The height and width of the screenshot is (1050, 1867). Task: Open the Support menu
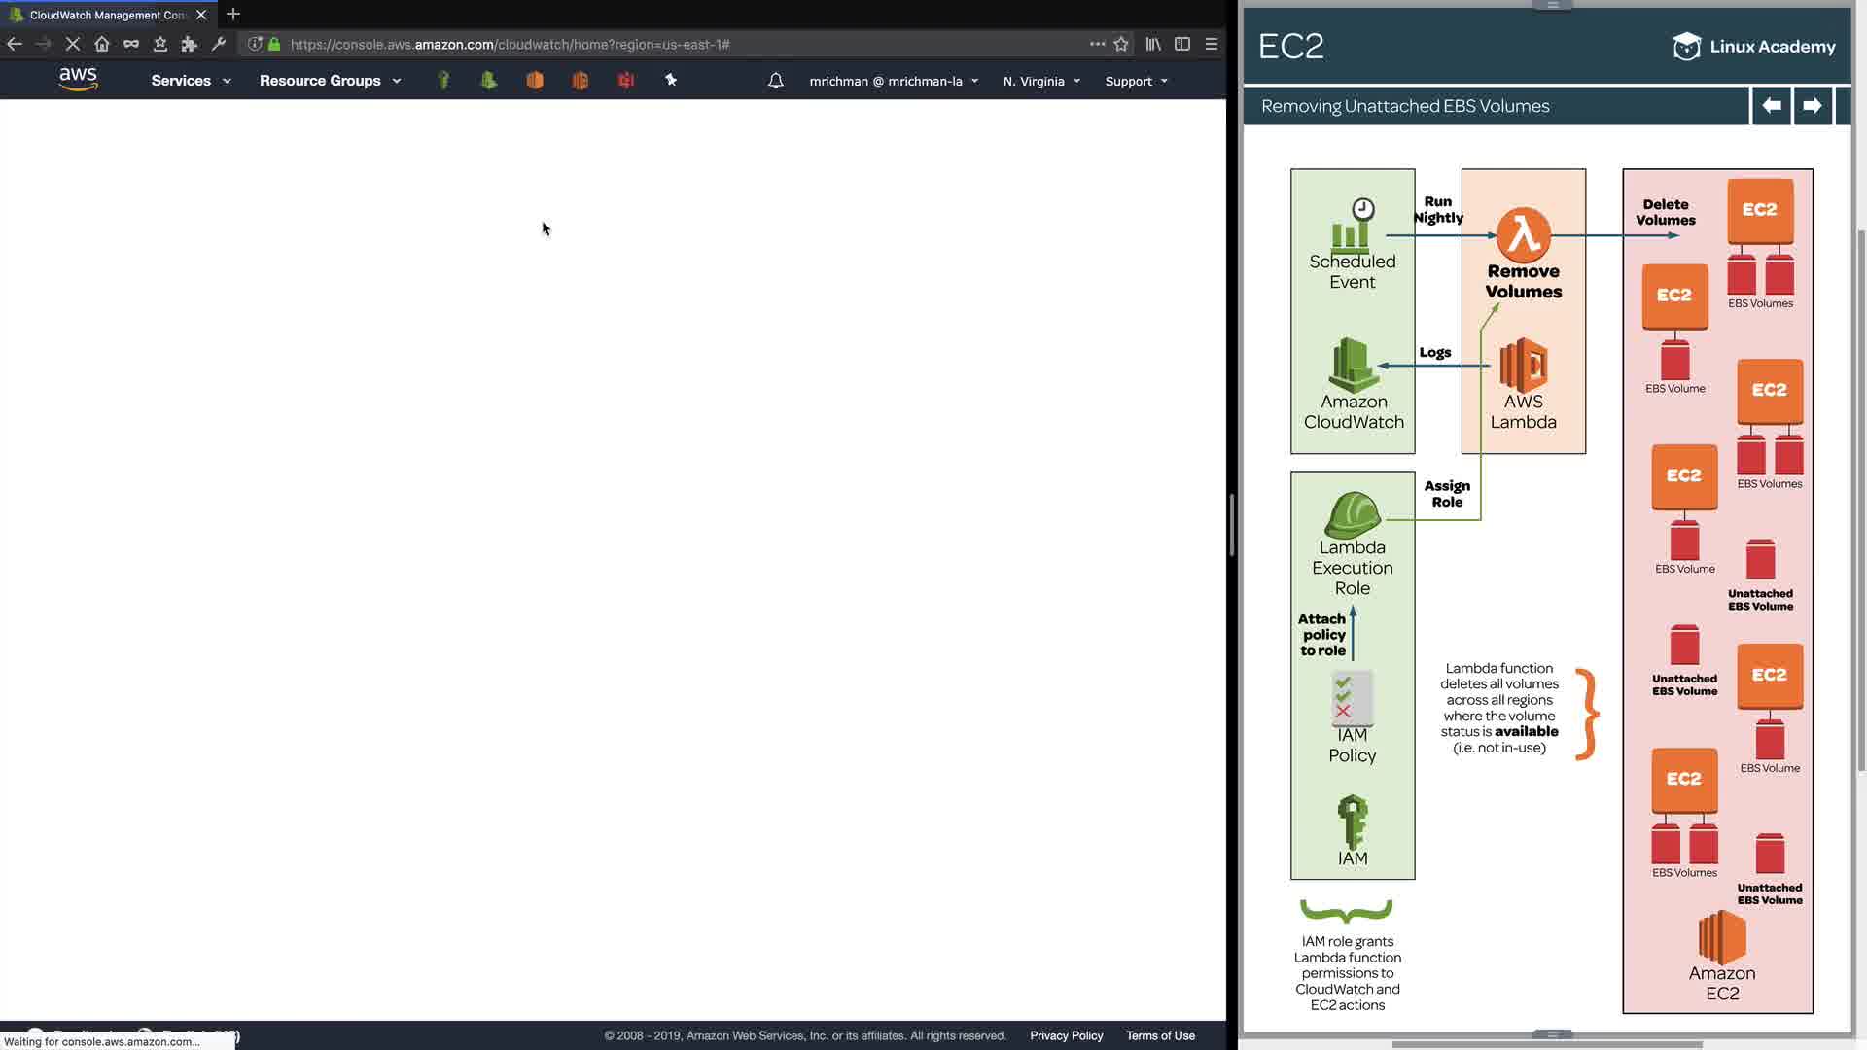1136,81
